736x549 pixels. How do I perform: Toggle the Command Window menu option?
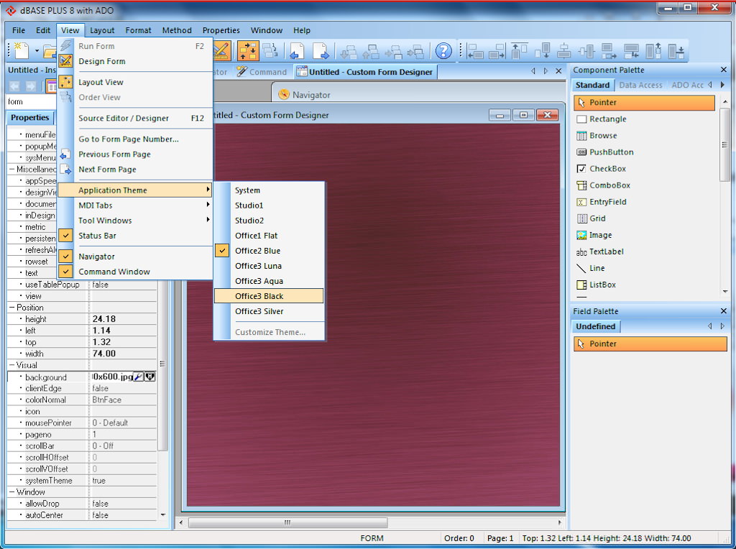[134, 272]
